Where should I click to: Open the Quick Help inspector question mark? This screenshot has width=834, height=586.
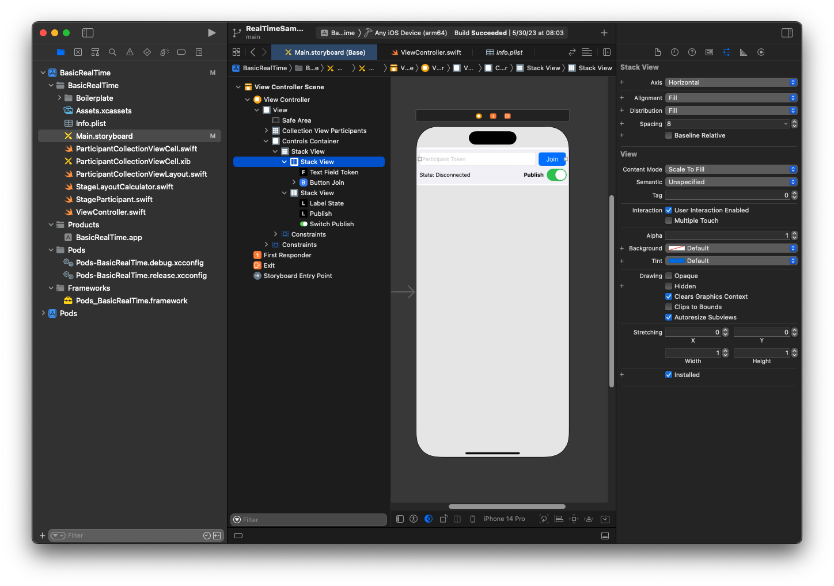tap(692, 52)
